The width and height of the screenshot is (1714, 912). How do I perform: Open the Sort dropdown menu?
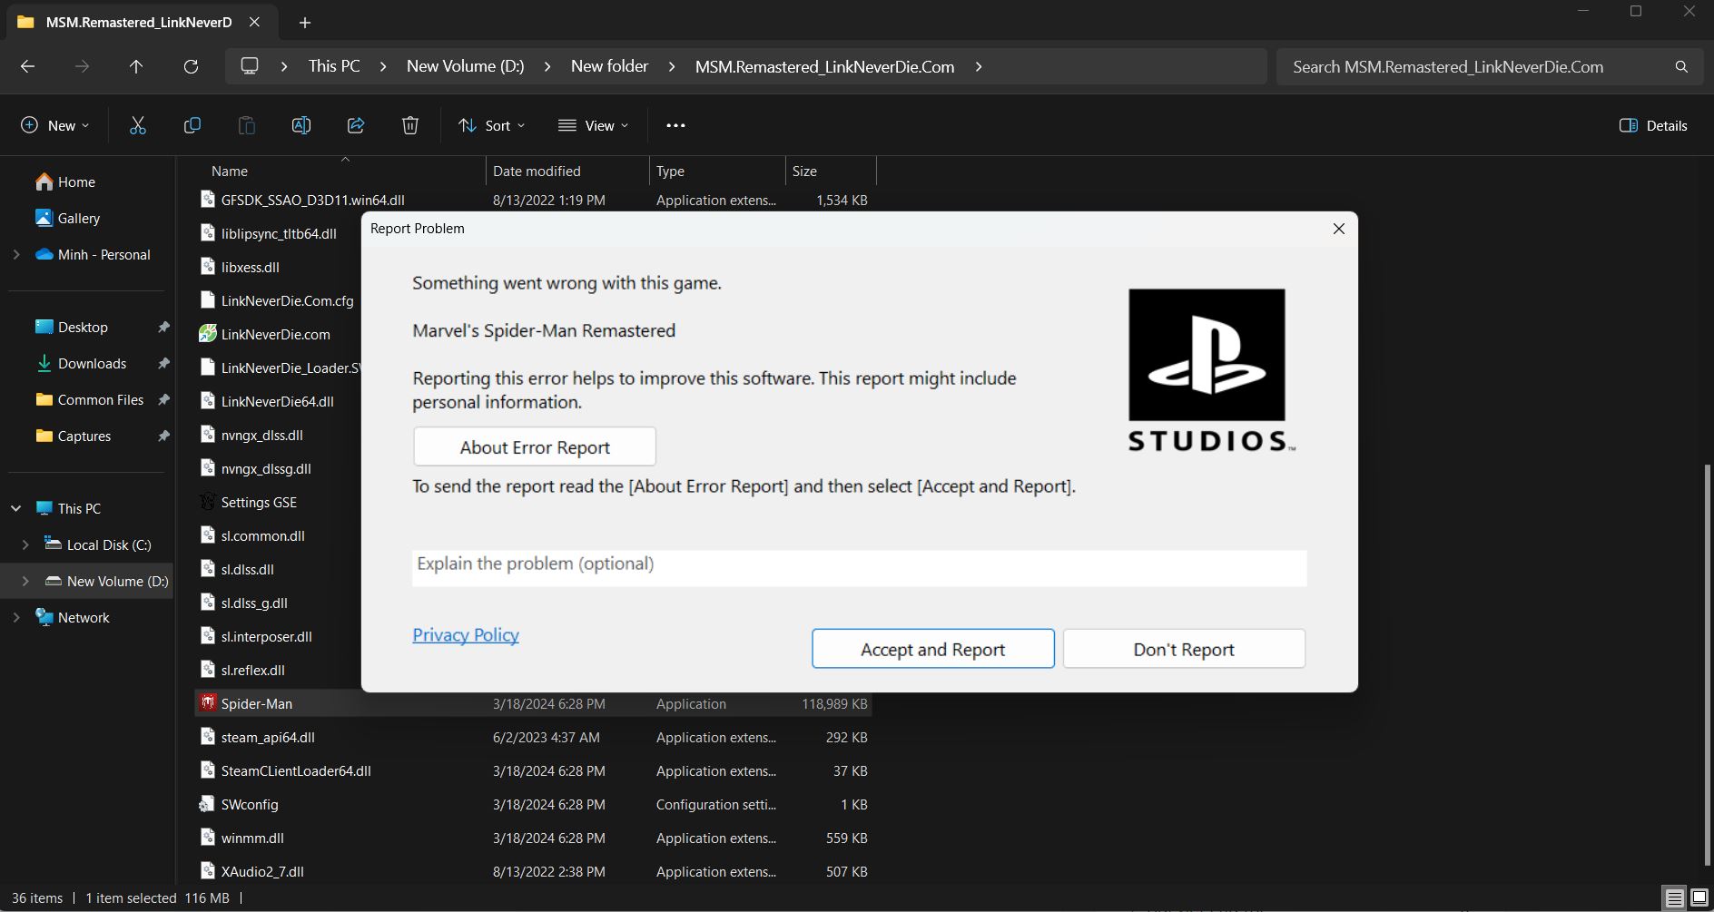[492, 125]
